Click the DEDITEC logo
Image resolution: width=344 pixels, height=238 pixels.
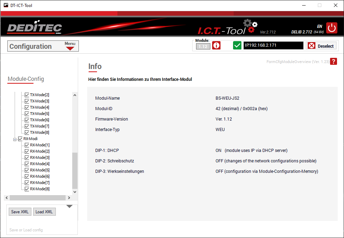(35, 28)
